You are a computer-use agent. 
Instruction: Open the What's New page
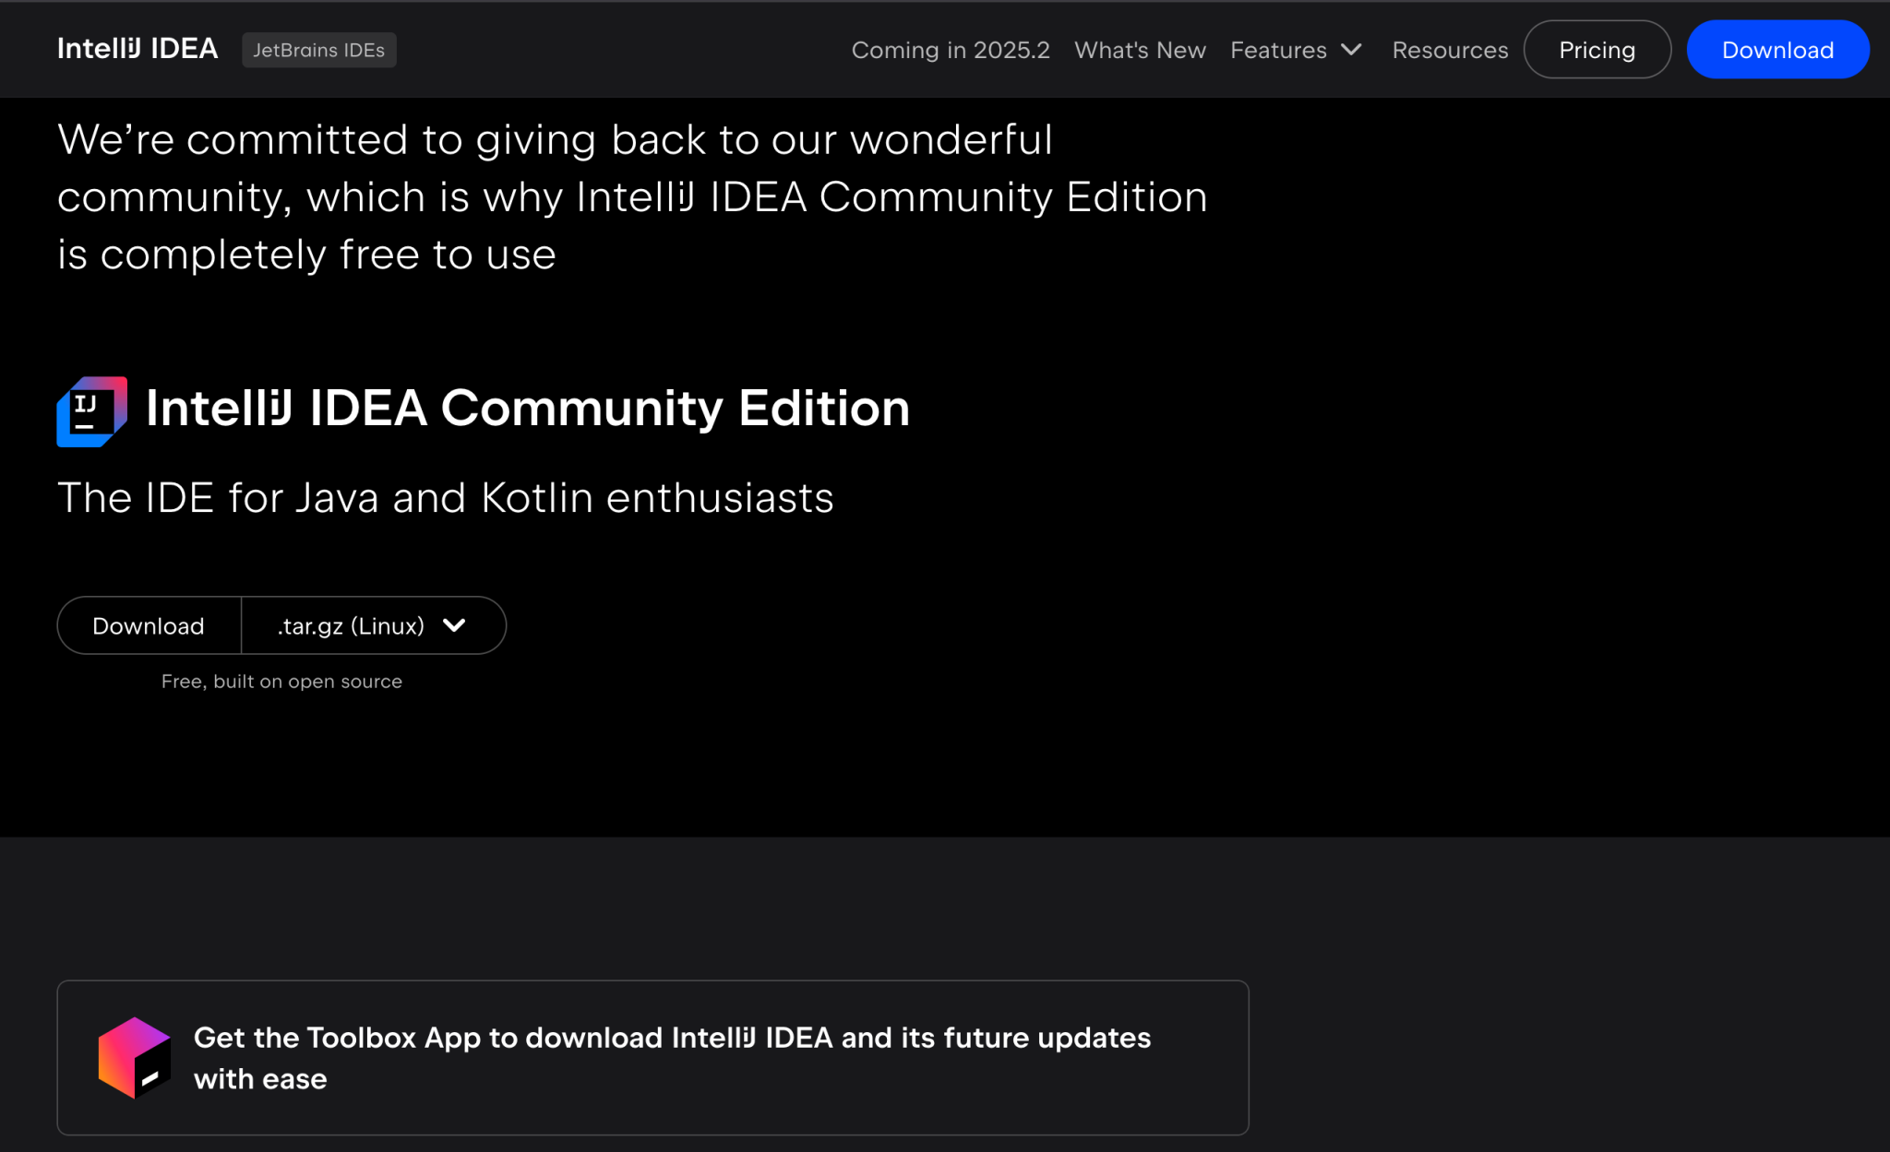point(1139,50)
